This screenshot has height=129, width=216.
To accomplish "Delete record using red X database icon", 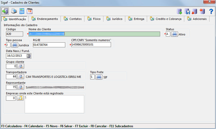I will click(194, 11).
